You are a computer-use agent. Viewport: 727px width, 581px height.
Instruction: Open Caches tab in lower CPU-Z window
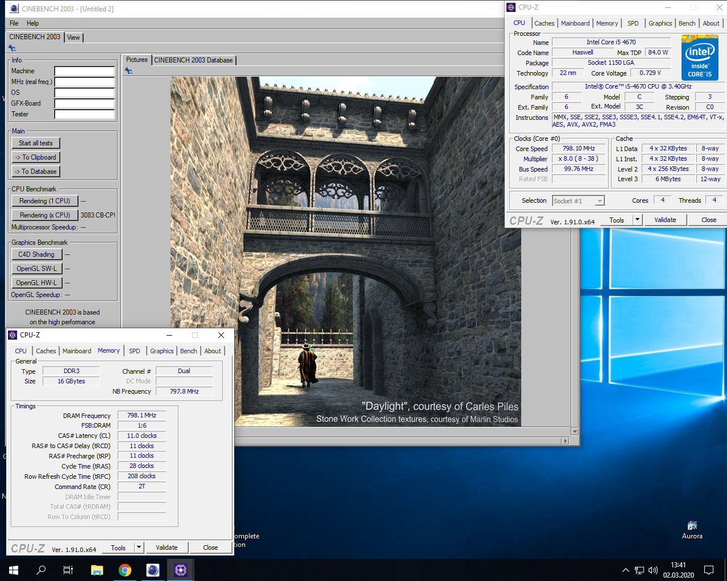point(46,351)
